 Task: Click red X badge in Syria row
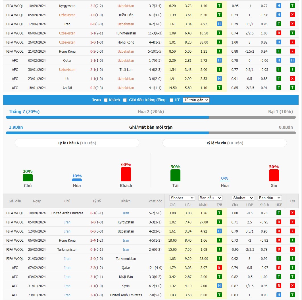pos(292,286)
